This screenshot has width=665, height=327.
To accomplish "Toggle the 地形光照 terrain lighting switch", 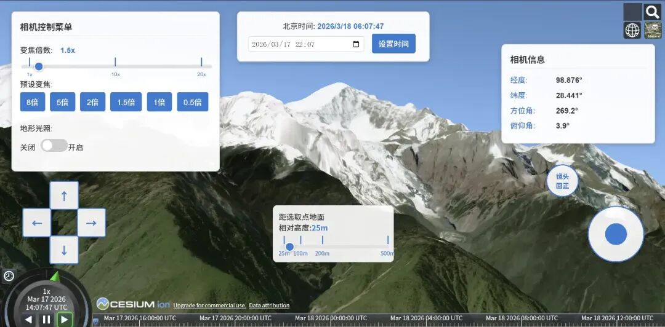I will click(x=54, y=146).
